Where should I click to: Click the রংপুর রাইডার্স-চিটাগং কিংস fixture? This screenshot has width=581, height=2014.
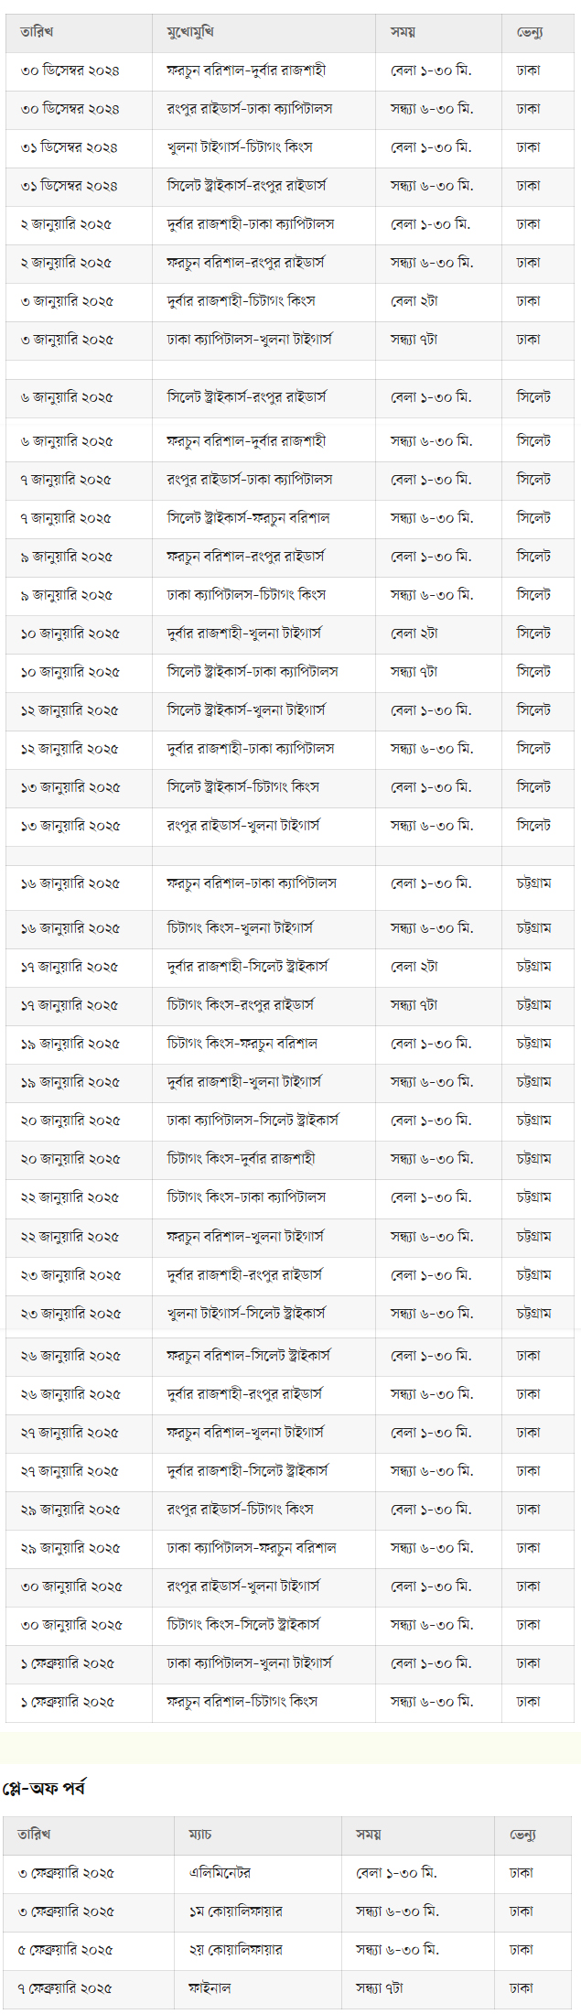click(240, 1510)
